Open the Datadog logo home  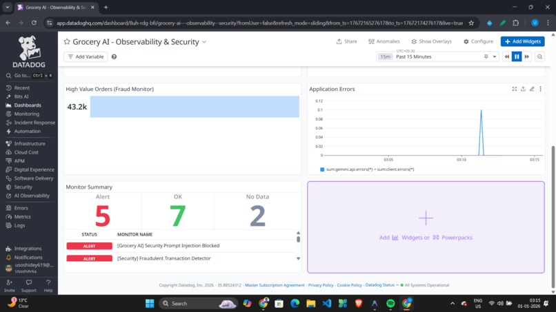[x=29, y=52]
